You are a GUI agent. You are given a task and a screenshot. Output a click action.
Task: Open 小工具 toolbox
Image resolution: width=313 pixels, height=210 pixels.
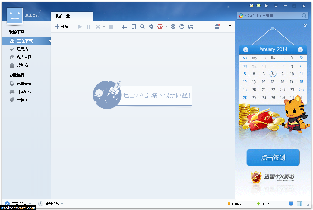click(x=223, y=27)
